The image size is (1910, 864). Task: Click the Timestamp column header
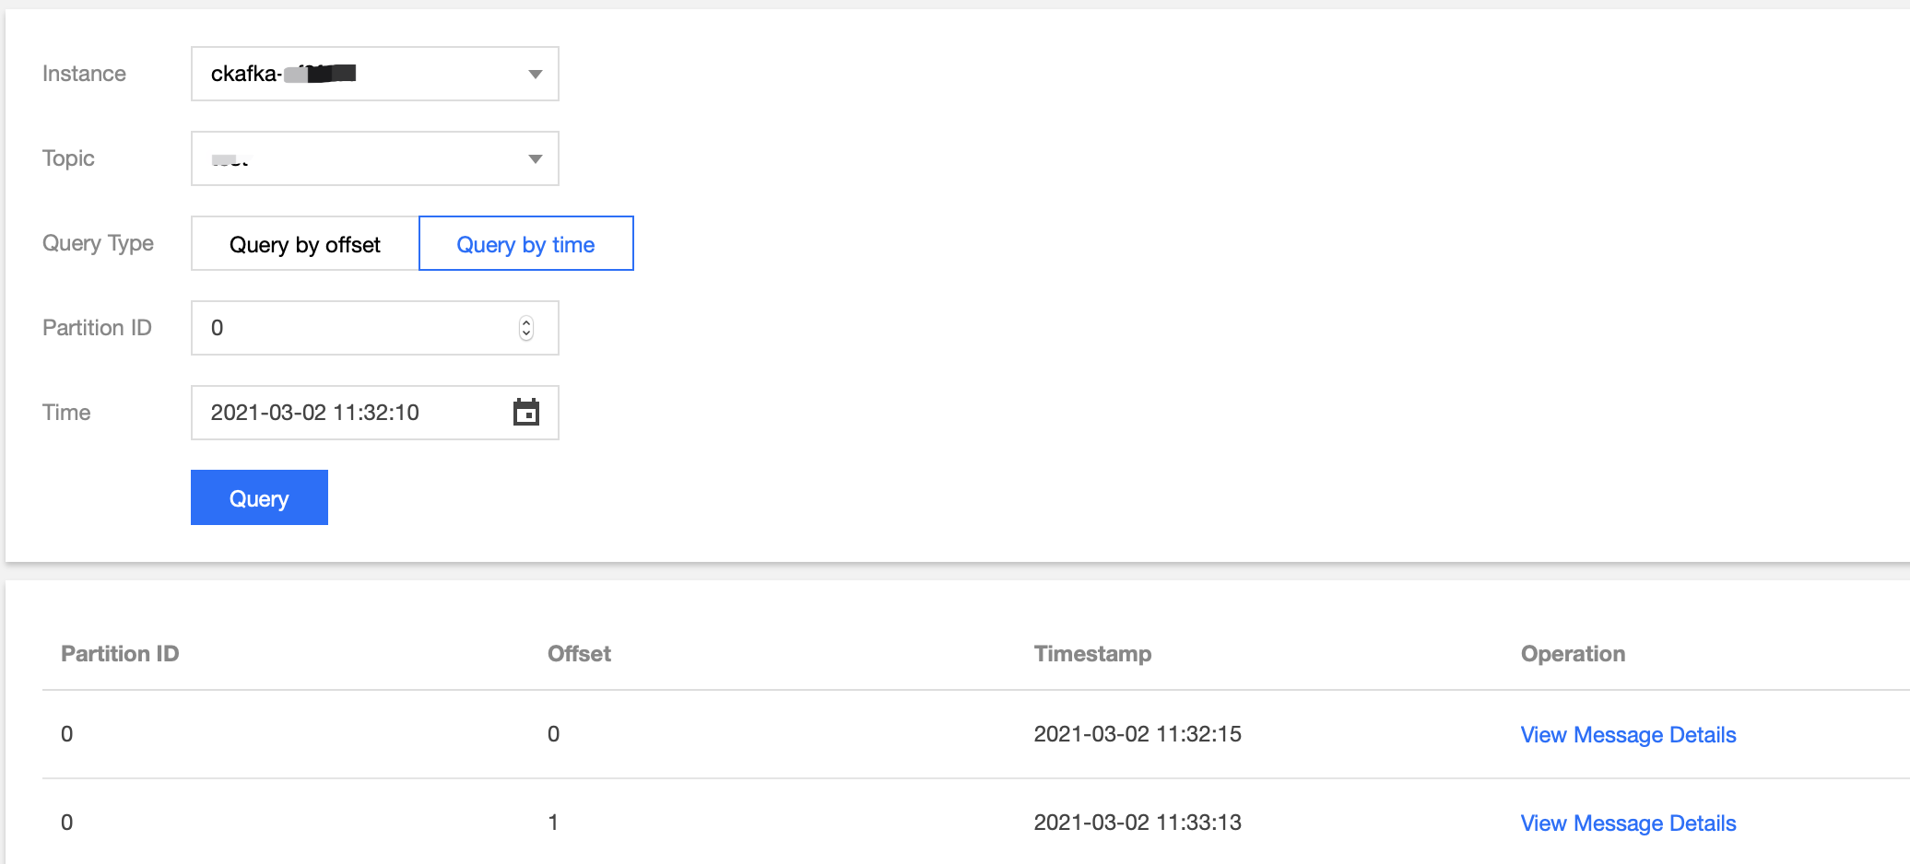(x=1092, y=654)
